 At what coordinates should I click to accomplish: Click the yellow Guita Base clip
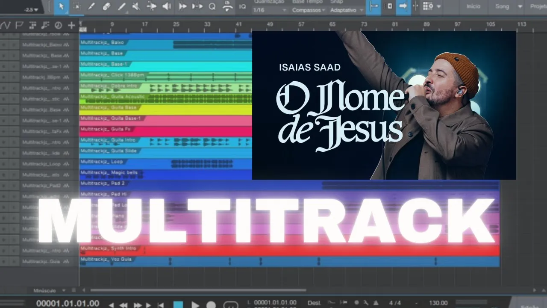point(166,110)
